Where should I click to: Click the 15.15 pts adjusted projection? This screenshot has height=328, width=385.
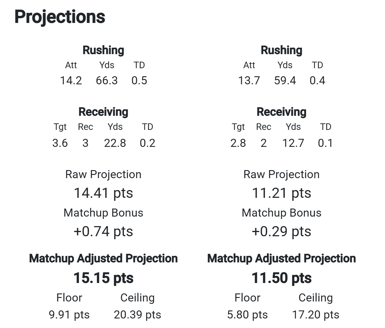(x=103, y=278)
